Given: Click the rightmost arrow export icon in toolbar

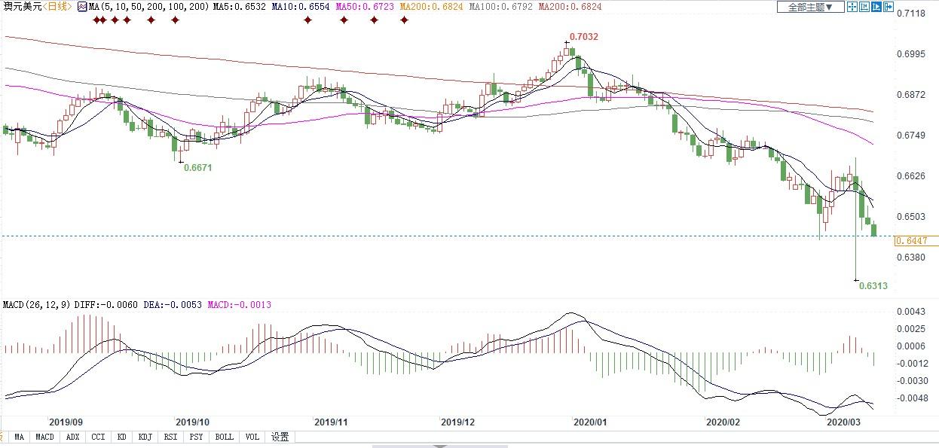Looking at the screenshot, I should (x=889, y=7).
